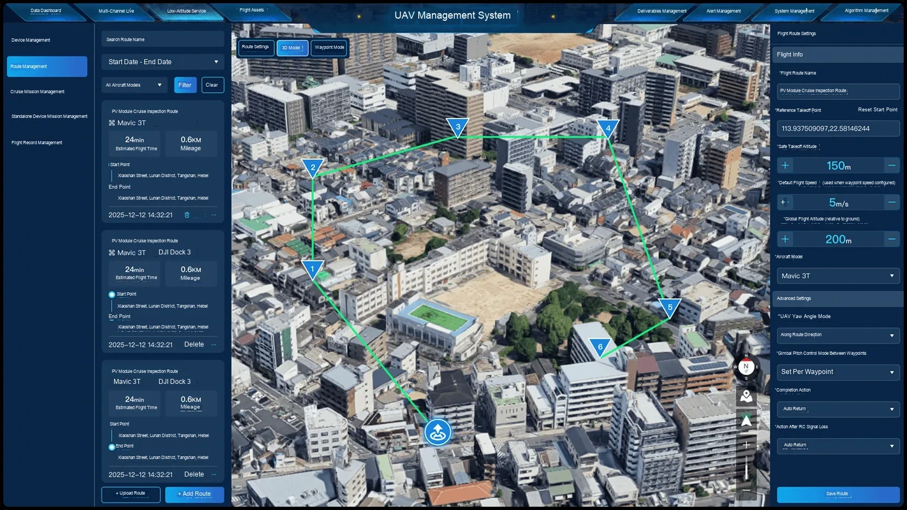The image size is (907, 510).
Task: Click the map location pin button
Action: point(746,396)
